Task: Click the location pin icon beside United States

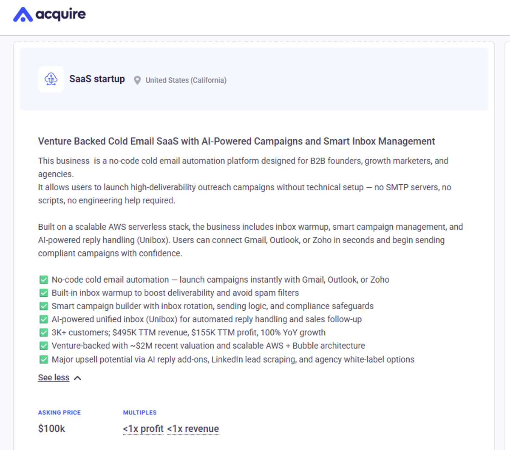Action: tap(137, 80)
